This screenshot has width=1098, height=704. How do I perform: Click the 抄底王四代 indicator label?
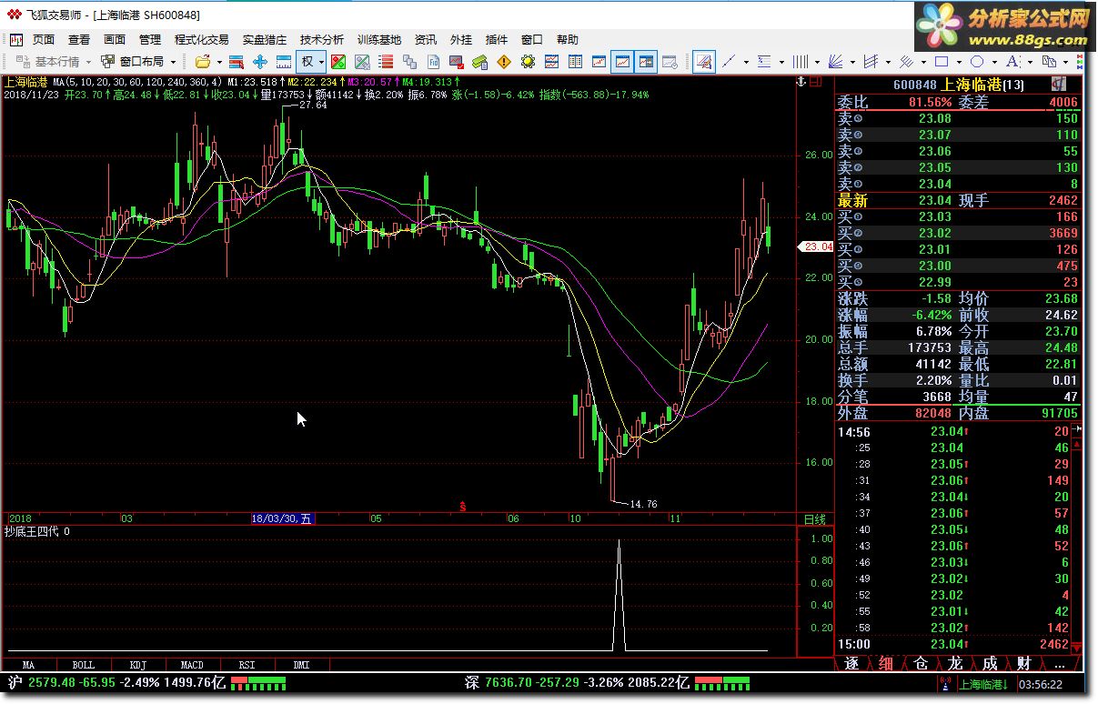[x=32, y=531]
